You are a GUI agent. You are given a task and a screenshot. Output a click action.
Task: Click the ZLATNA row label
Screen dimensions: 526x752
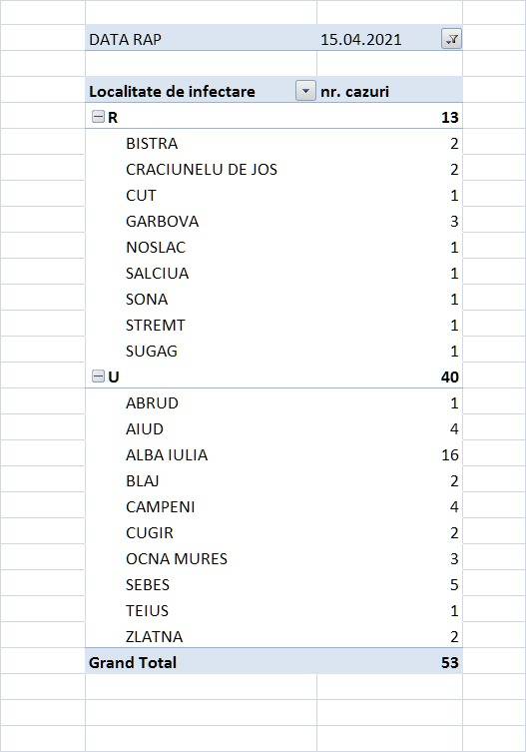tap(154, 636)
